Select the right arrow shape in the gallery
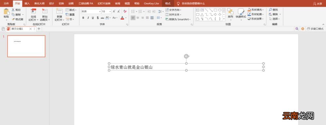Image resolution: width=326 pixels, height=125 pixels. tap(215, 15)
